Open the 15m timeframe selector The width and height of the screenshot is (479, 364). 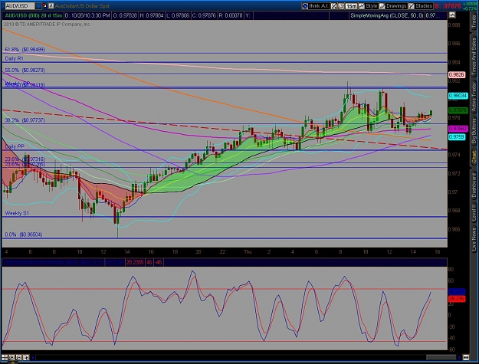[351, 6]
